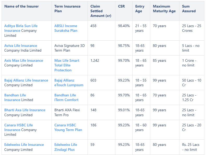The height and width of the screenshot is (155, 206).
Task: Click the 'Sum Assured' column header
Action: [189, 9]
